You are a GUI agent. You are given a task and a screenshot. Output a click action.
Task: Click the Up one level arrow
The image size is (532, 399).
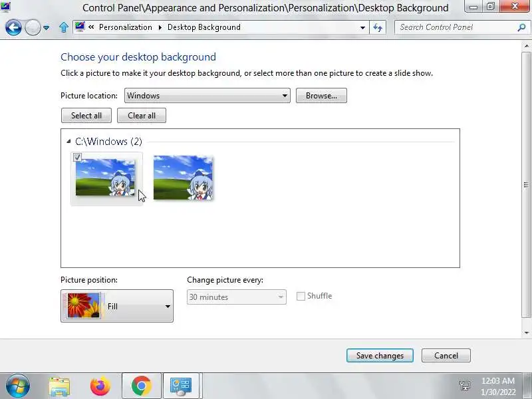click(x=63, y=27)
